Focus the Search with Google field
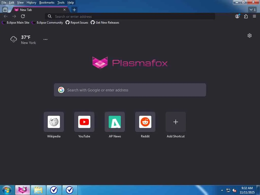Image resolution: width=260 pixels, height=195 pixels. [x=130, y=90]
